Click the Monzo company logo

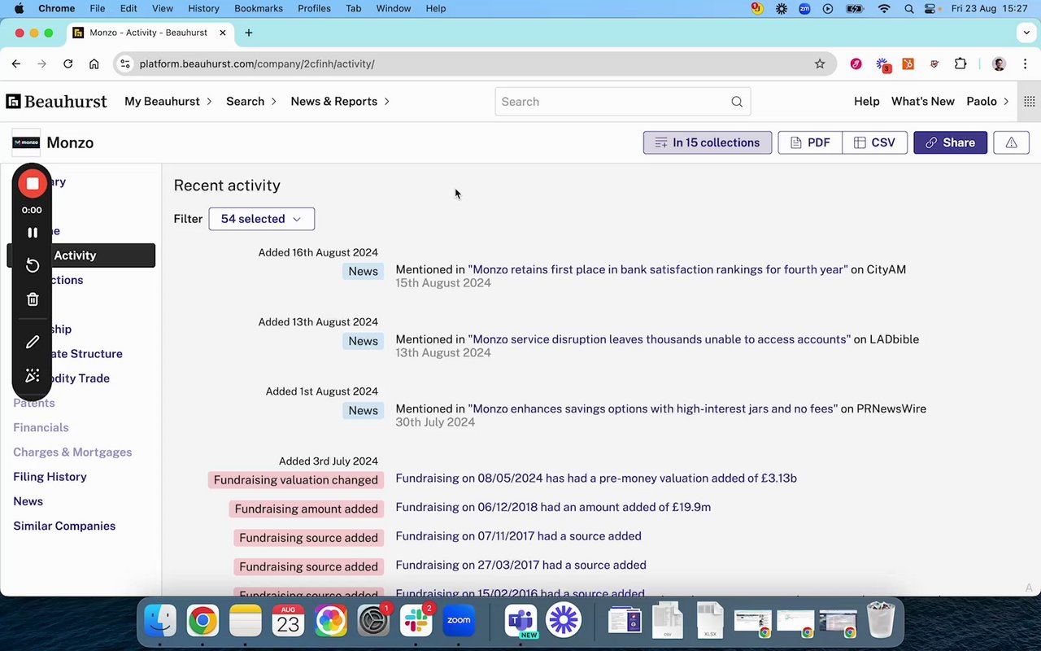pos(26,142)
